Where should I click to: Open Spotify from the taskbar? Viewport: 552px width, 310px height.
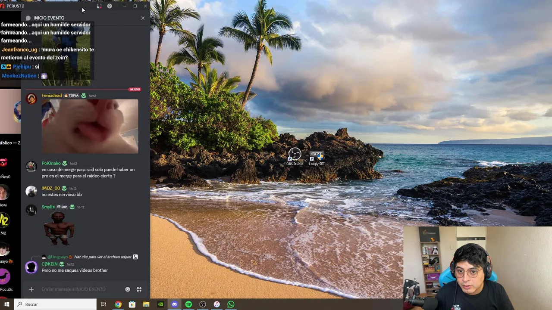pyautogui.click(x=188, y=304)
